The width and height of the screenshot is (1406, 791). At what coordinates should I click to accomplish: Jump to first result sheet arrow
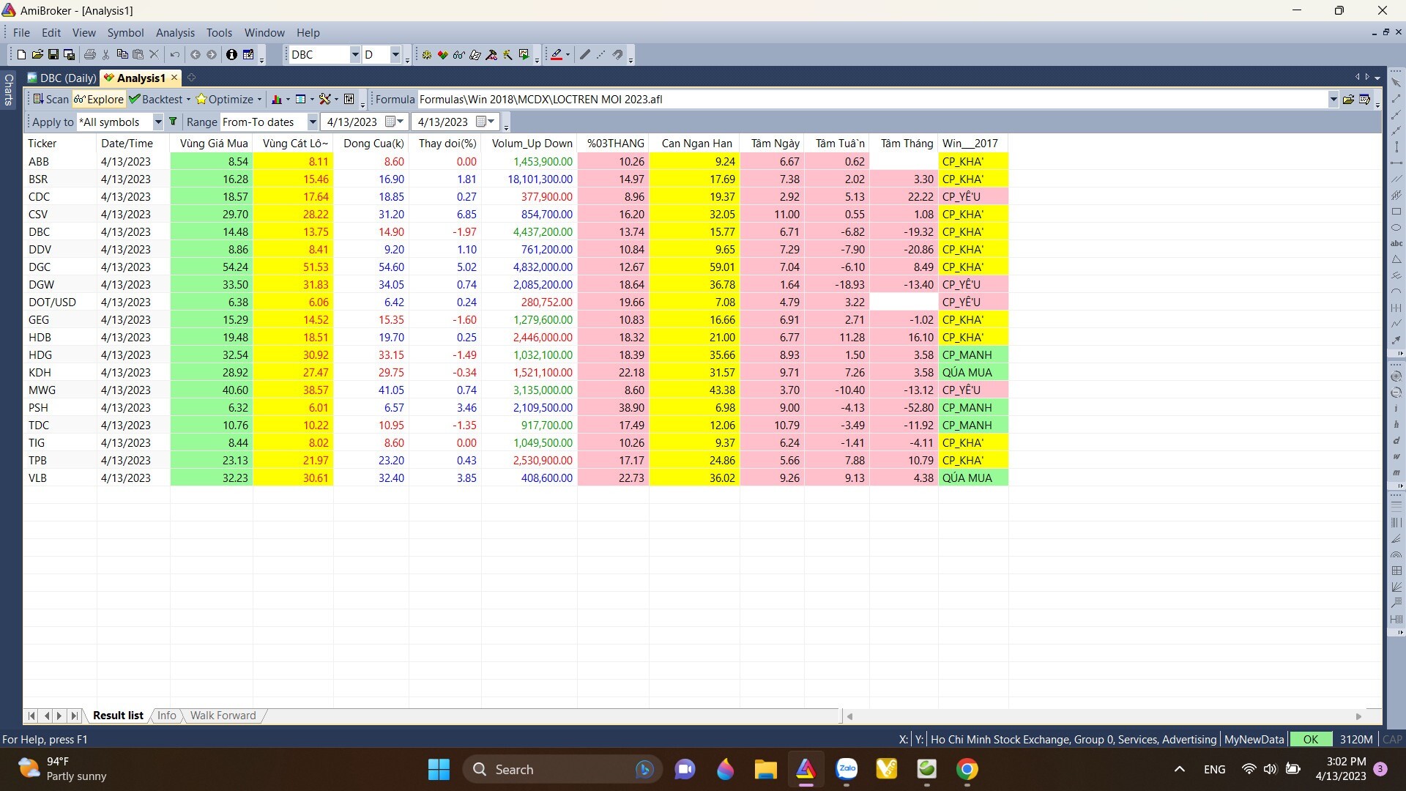pos(31,716)
